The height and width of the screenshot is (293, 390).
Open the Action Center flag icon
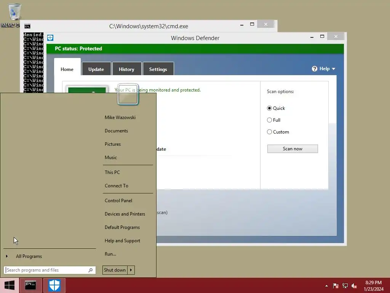coord(336,286)
